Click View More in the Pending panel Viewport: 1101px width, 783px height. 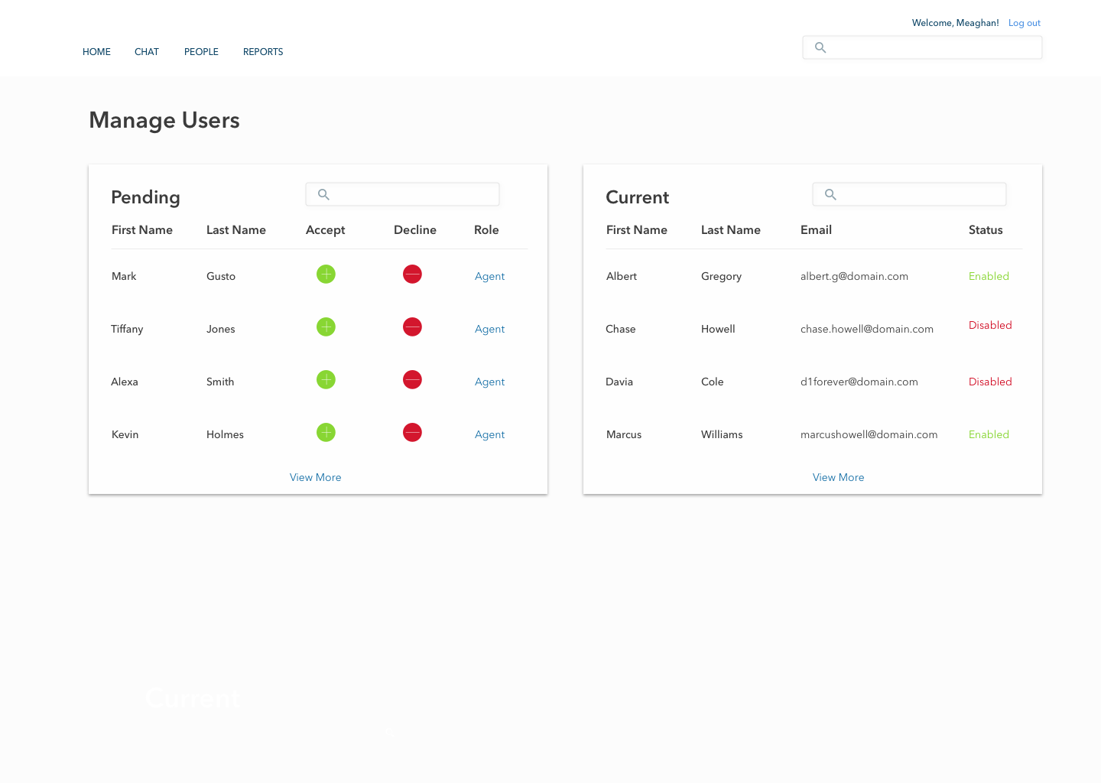[x=315, y=477]
